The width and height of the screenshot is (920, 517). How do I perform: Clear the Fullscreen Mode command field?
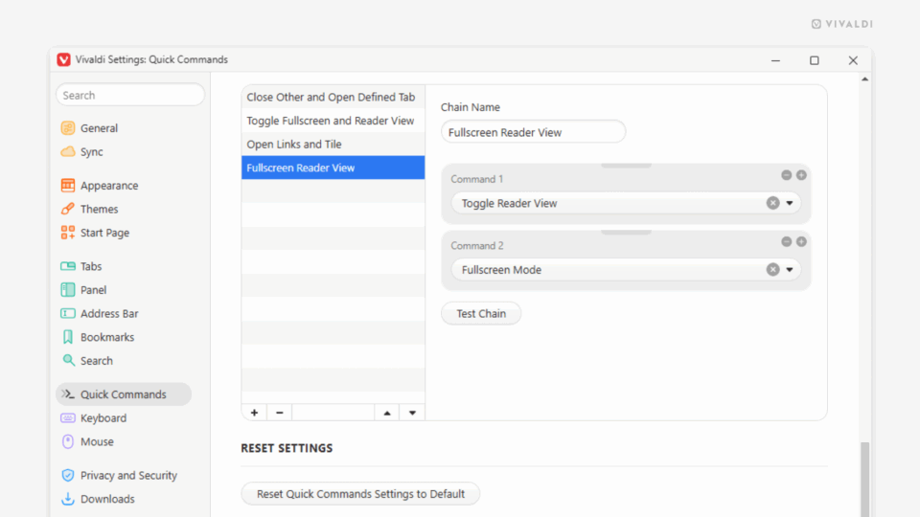[772, 270]
